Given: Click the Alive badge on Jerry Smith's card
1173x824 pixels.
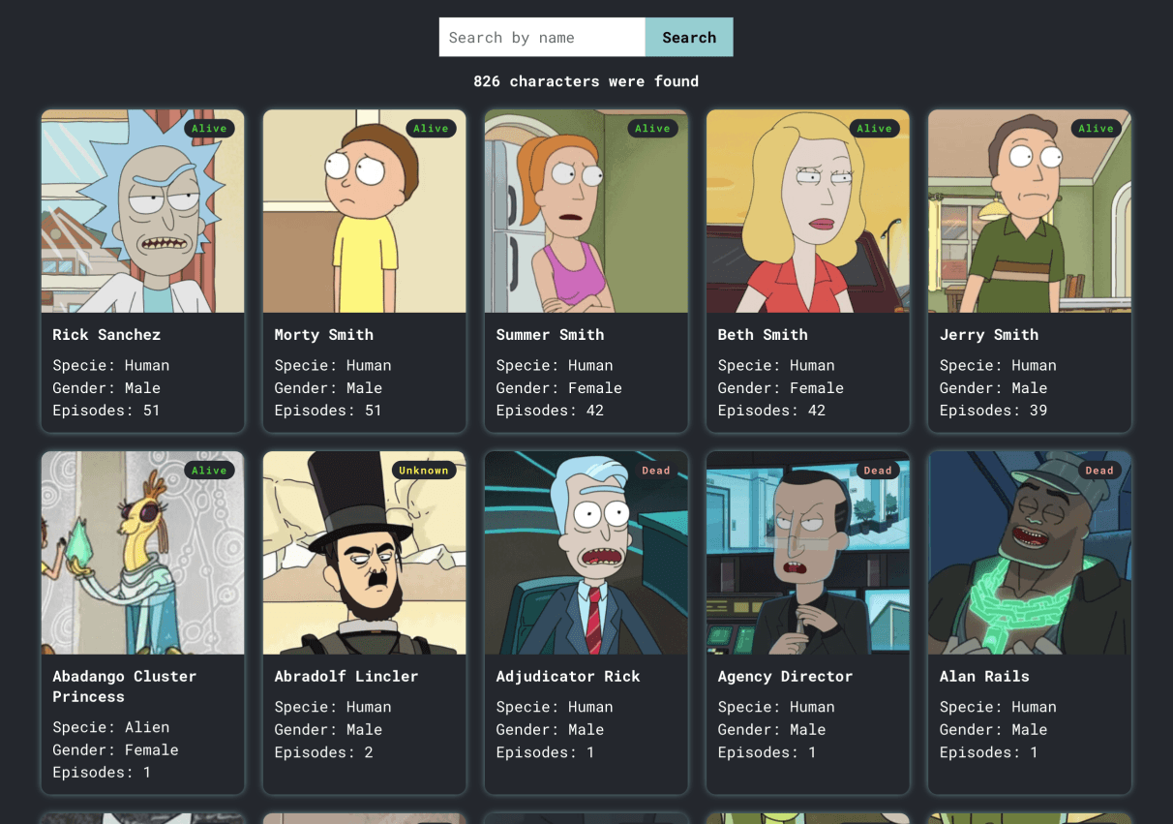Looking at the screenshot, I should (1096, 128).
